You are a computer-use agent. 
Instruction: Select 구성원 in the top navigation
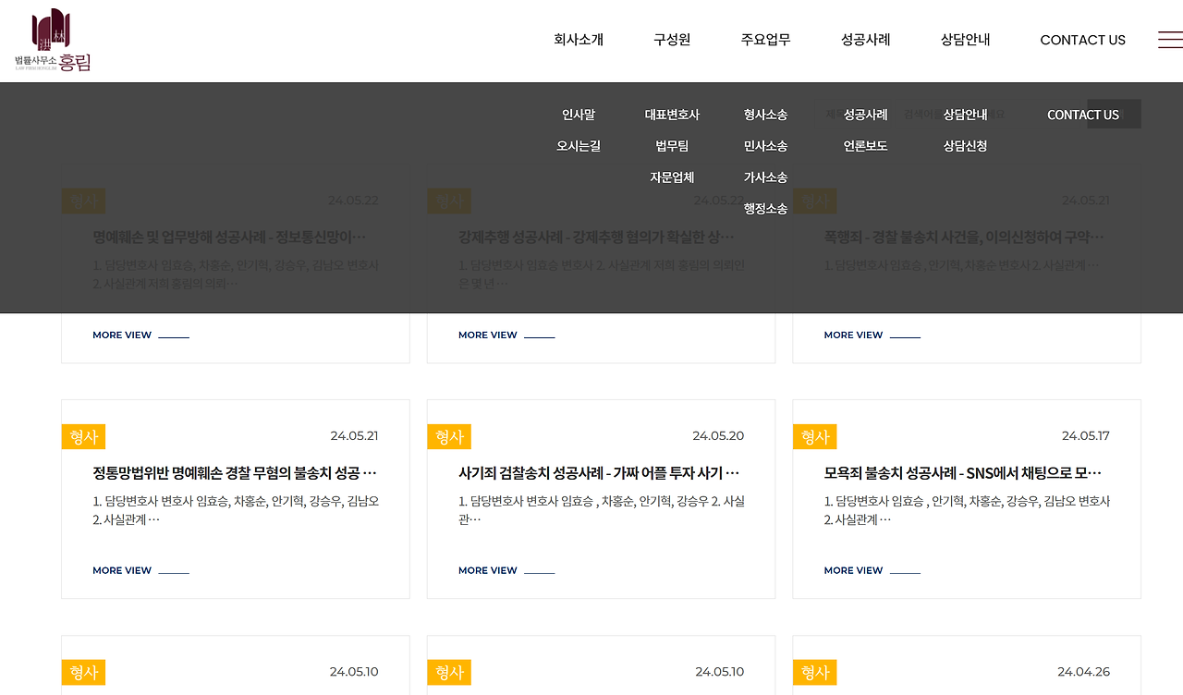click(672, 40)
